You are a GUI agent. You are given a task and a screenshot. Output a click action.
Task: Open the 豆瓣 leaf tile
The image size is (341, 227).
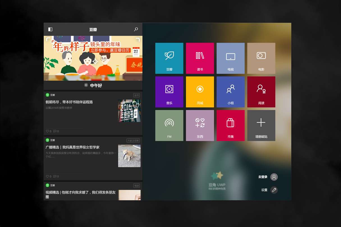tap(169, 58)
